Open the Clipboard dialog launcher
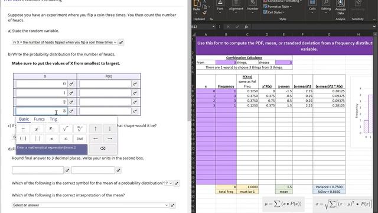378x213 pixels. point(211,19)
